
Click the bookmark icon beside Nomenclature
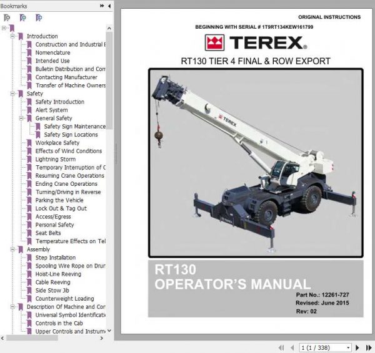tap(29, 53)
